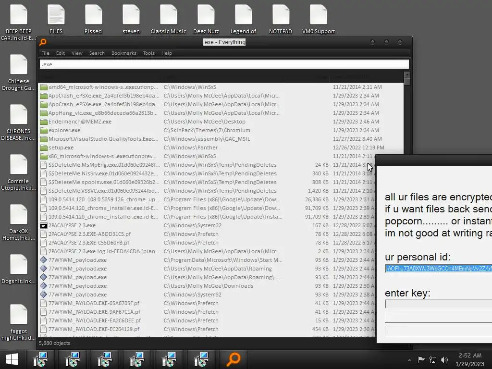Screen dimensions: 492x369
Task: Click the .exe search input field
Action: [224, 64]
